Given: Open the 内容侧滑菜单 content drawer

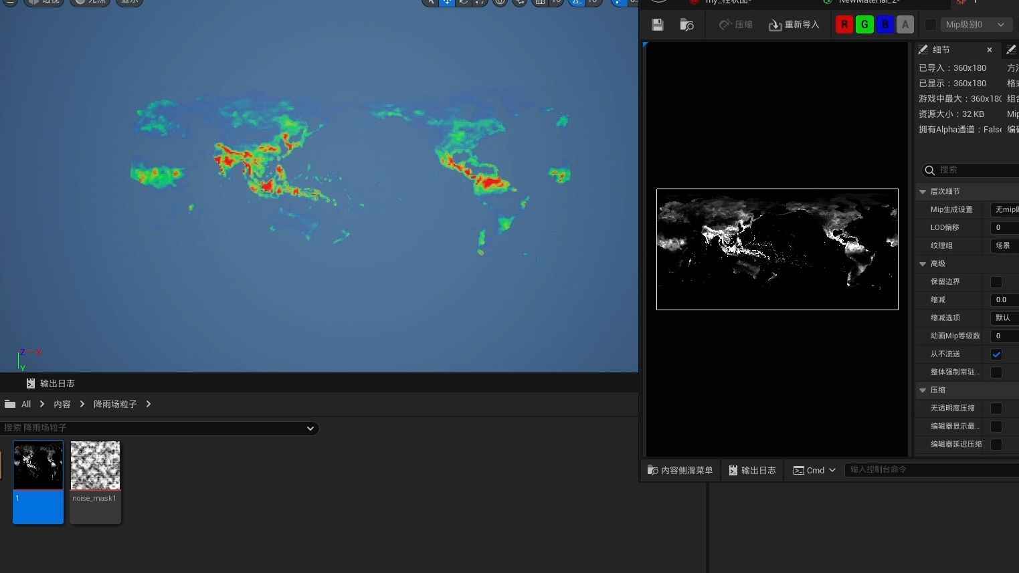Looking at the screenshot, I should click(x=680, y=471).
